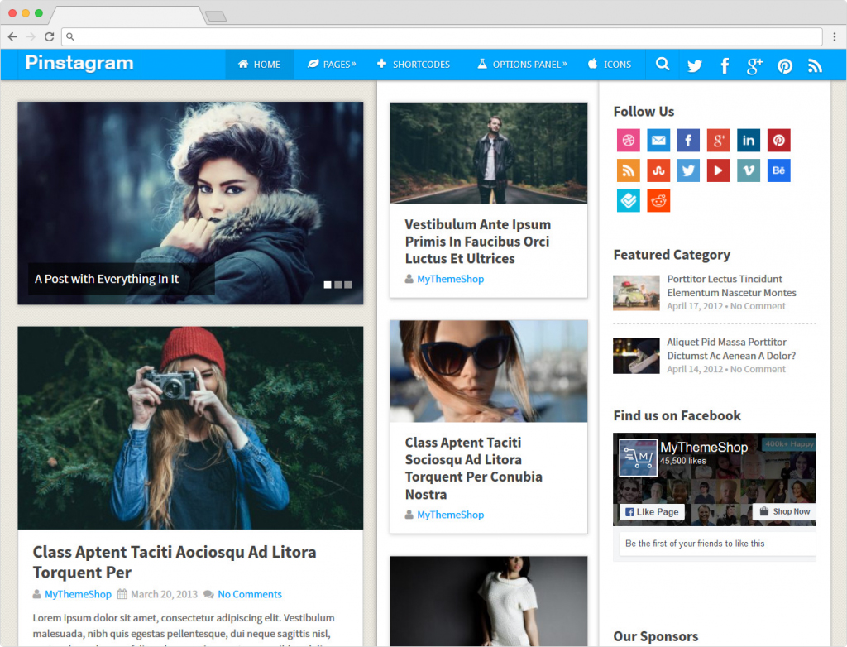Open the sunglasses woman post thumbnail
The image size is (847, 647).
click(489, 371)
